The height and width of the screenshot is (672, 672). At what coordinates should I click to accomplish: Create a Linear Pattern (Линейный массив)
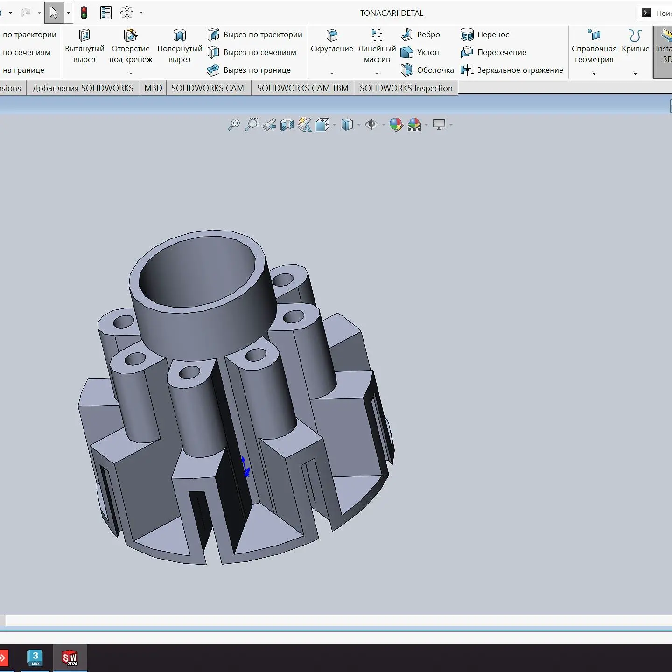coord(377,47)
